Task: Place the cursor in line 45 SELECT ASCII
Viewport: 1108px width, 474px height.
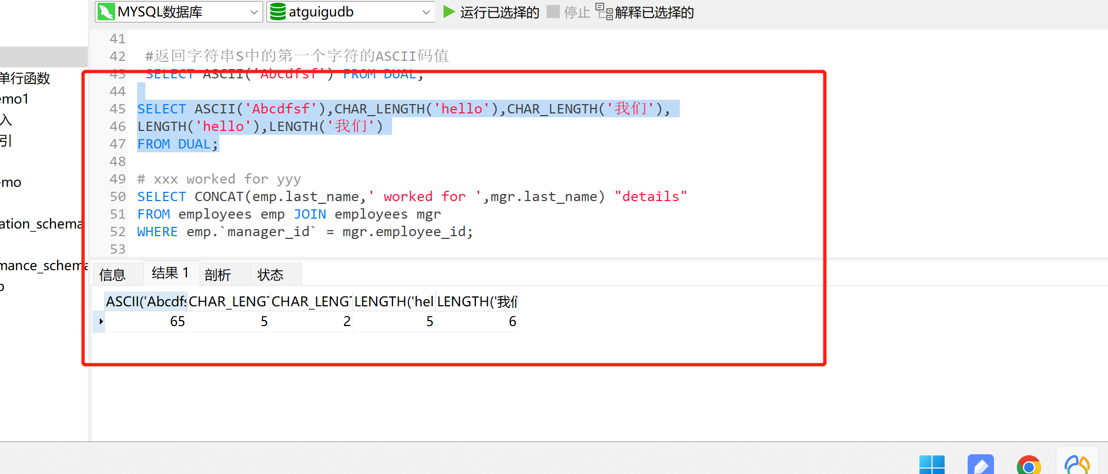Action: (x=404, y=109)
